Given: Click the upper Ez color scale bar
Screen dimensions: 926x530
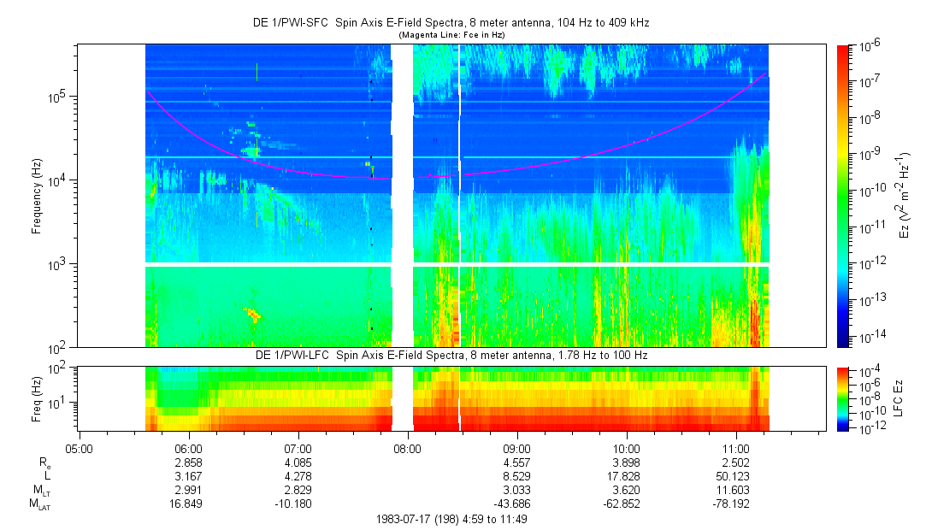Looking at the screenshot, I should click(843, 196).
